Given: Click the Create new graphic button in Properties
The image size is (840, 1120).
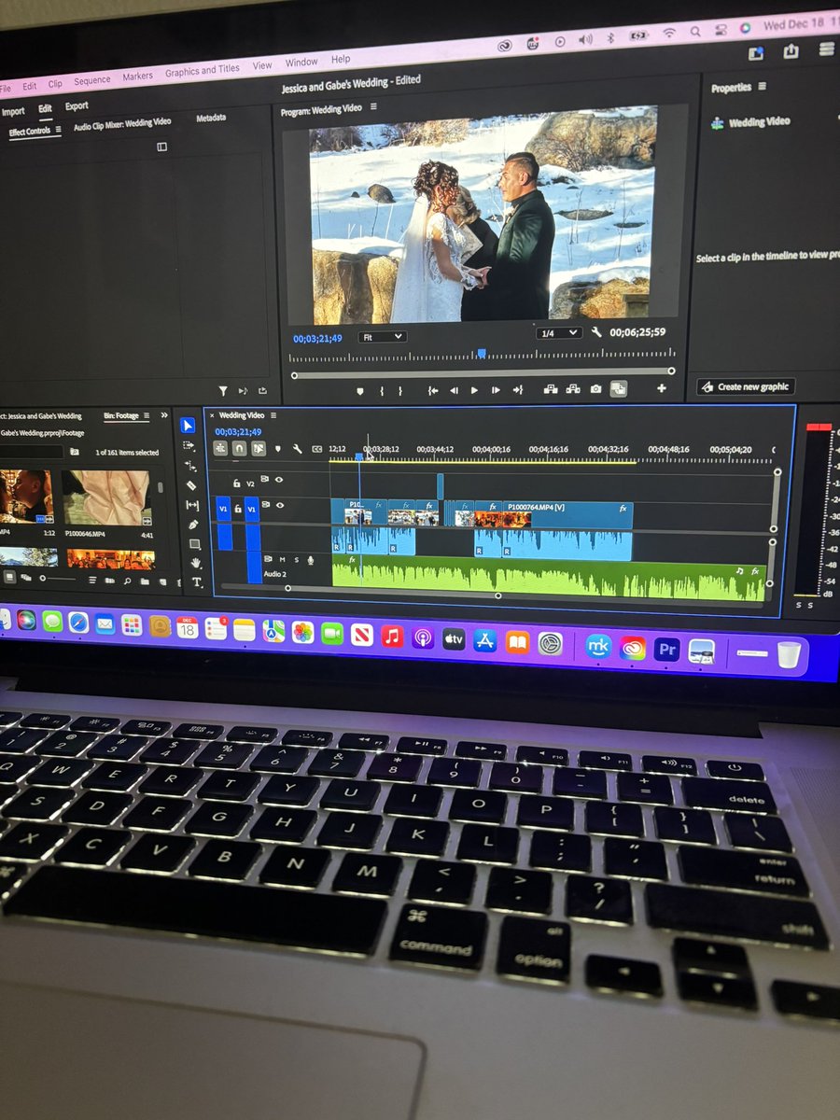Looking at the screenshot, I should click(x=745, y=385).
